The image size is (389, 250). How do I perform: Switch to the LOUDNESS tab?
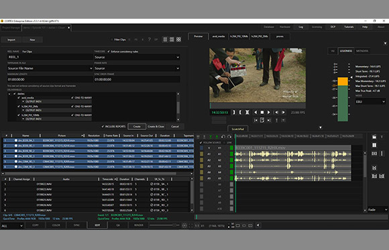pyautogui.click(x=346, y=51)
